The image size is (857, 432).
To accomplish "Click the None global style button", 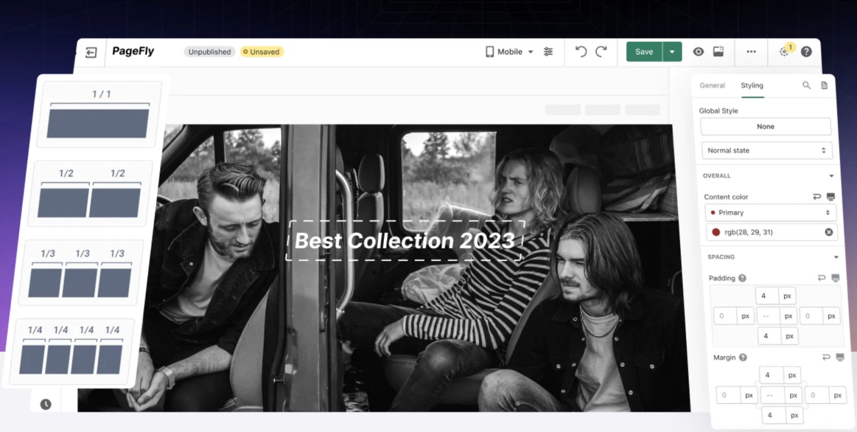I will pyautogui.click(x=765, y=127).
